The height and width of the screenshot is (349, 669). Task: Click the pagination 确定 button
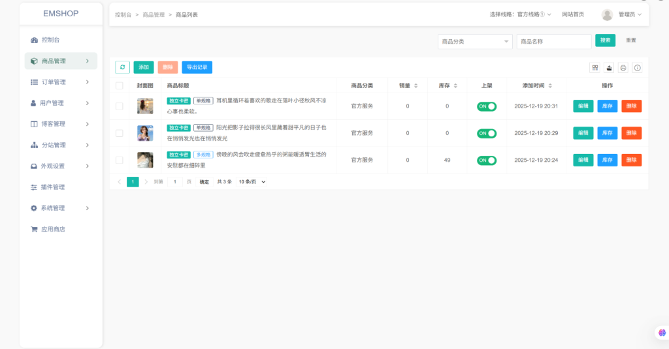[204, 182]
